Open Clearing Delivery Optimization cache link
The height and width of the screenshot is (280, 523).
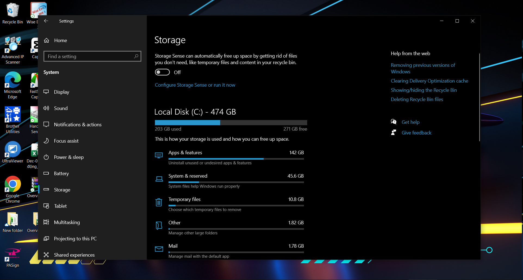click(x=429, y=81)
